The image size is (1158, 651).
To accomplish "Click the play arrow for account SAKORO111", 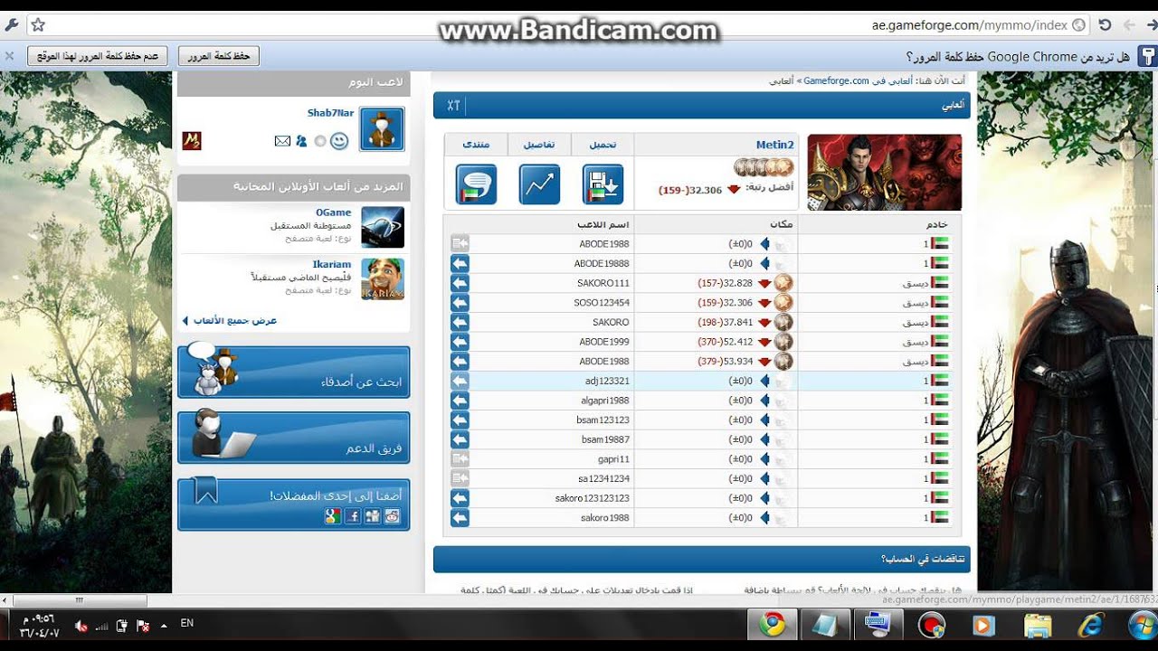I will pos(460,283).
